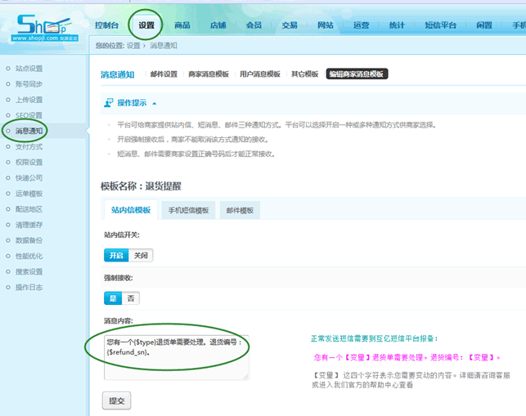The image size is (526, 416).
Task: Switch to 邮件模板 tab
Action: click(240, 210)
